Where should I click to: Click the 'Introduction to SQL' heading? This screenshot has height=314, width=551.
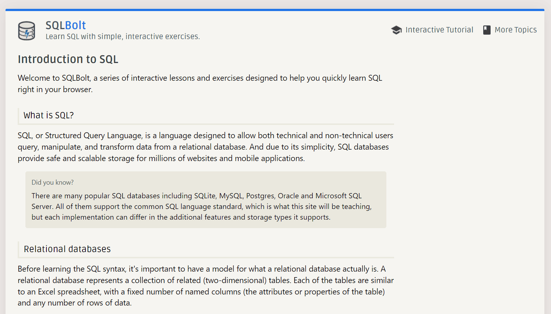coord(68,59)
